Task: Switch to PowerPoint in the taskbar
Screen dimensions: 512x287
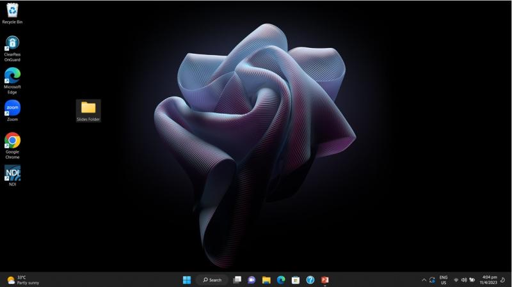Action: 325,280
